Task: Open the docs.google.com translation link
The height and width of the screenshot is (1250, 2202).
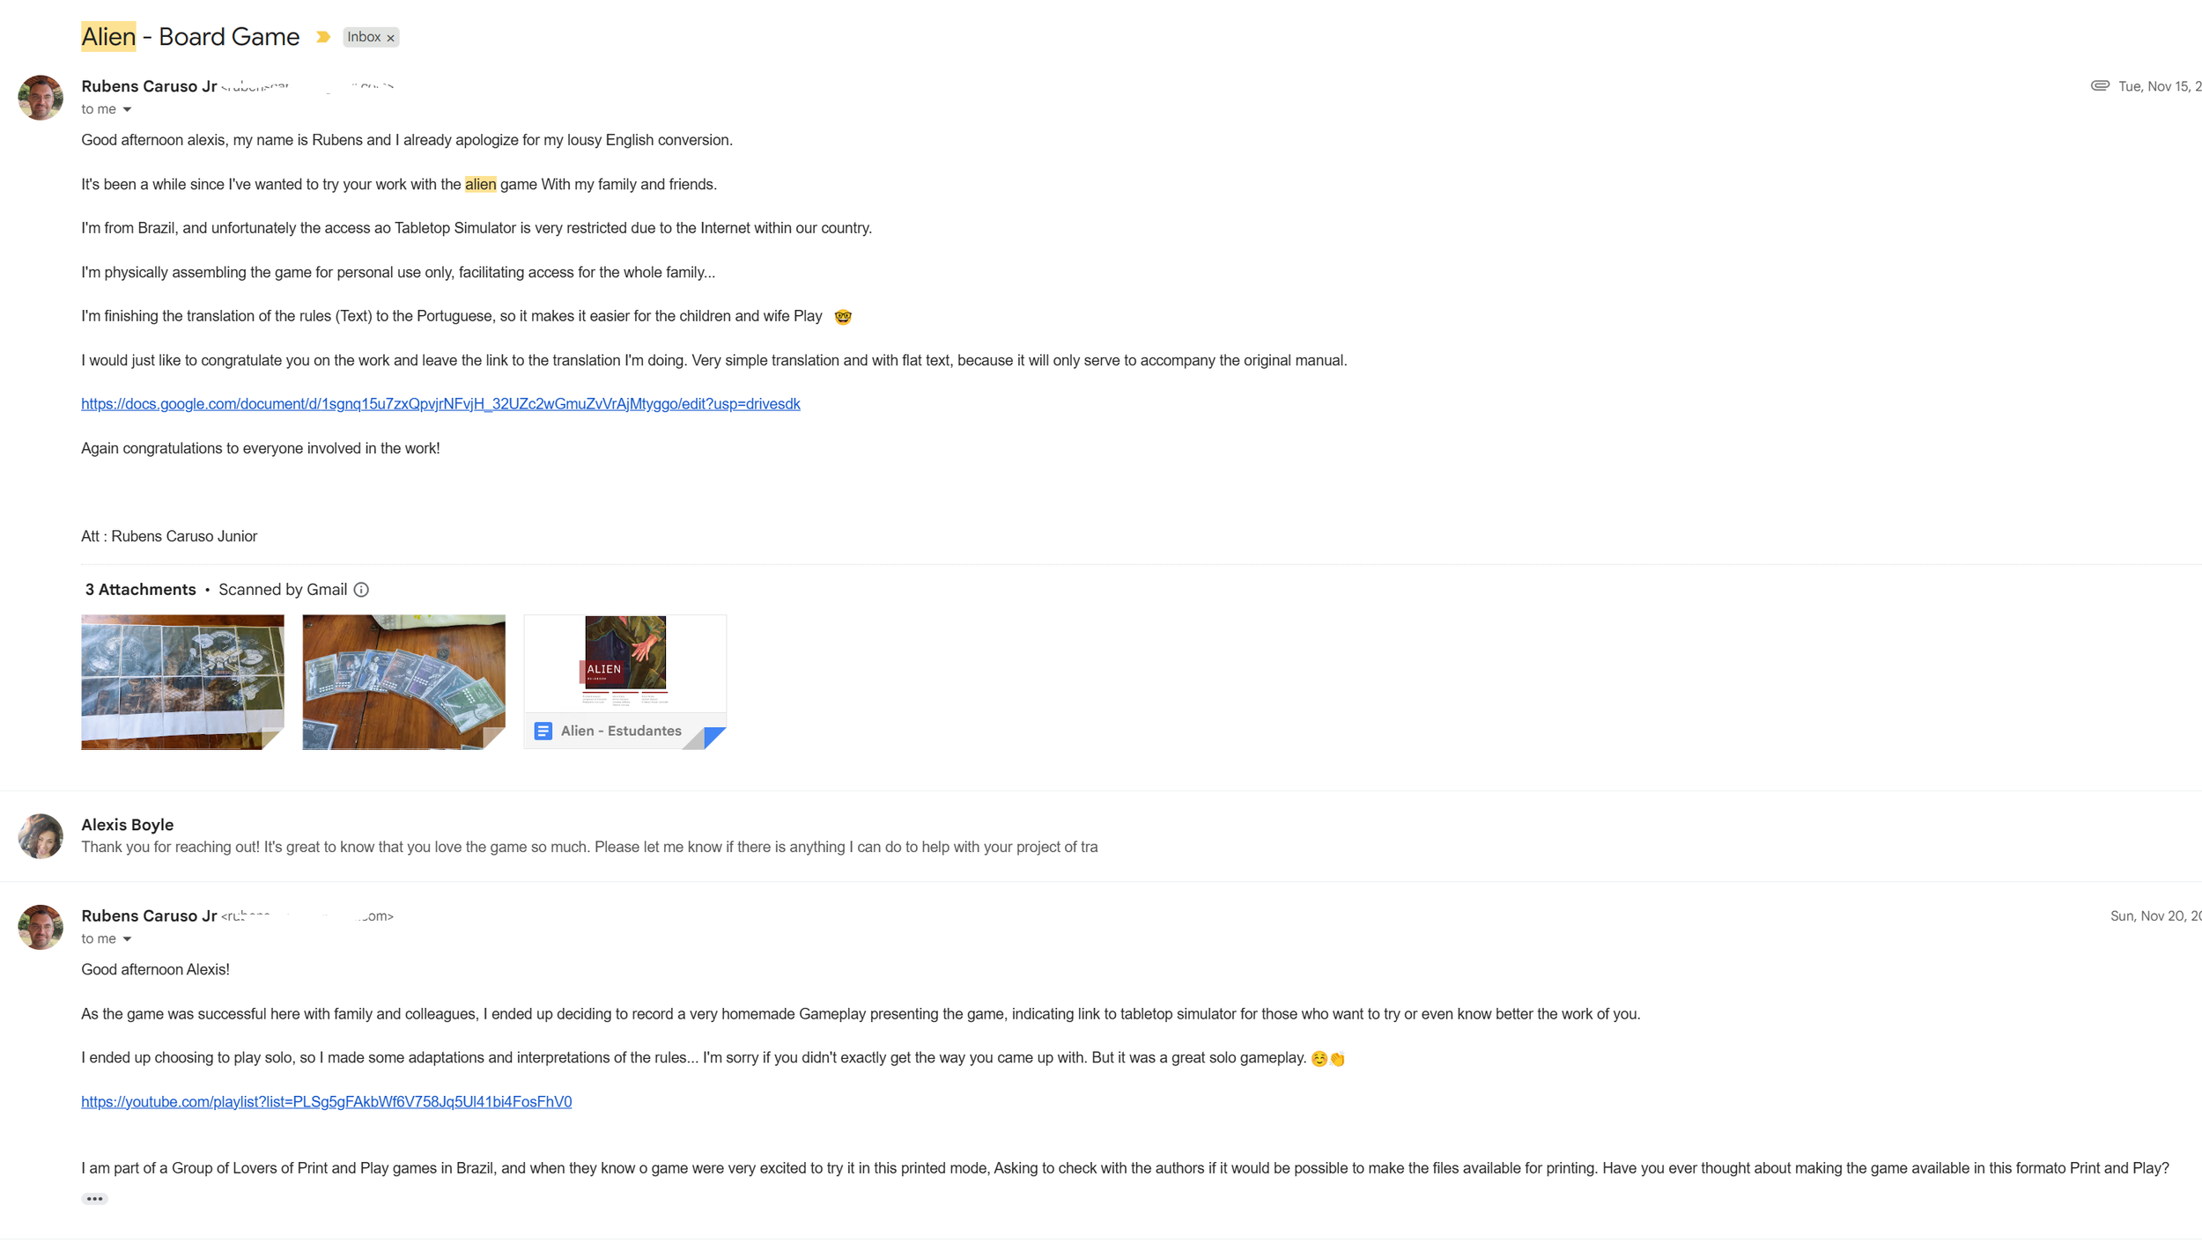Action: [x=440, y=404]
